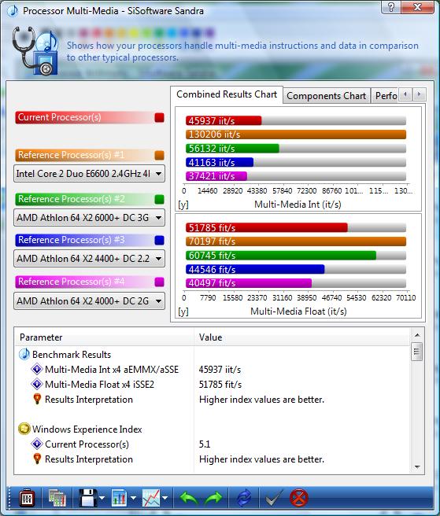
Task: Click the tab scroll right arrow
Action: 420,94
